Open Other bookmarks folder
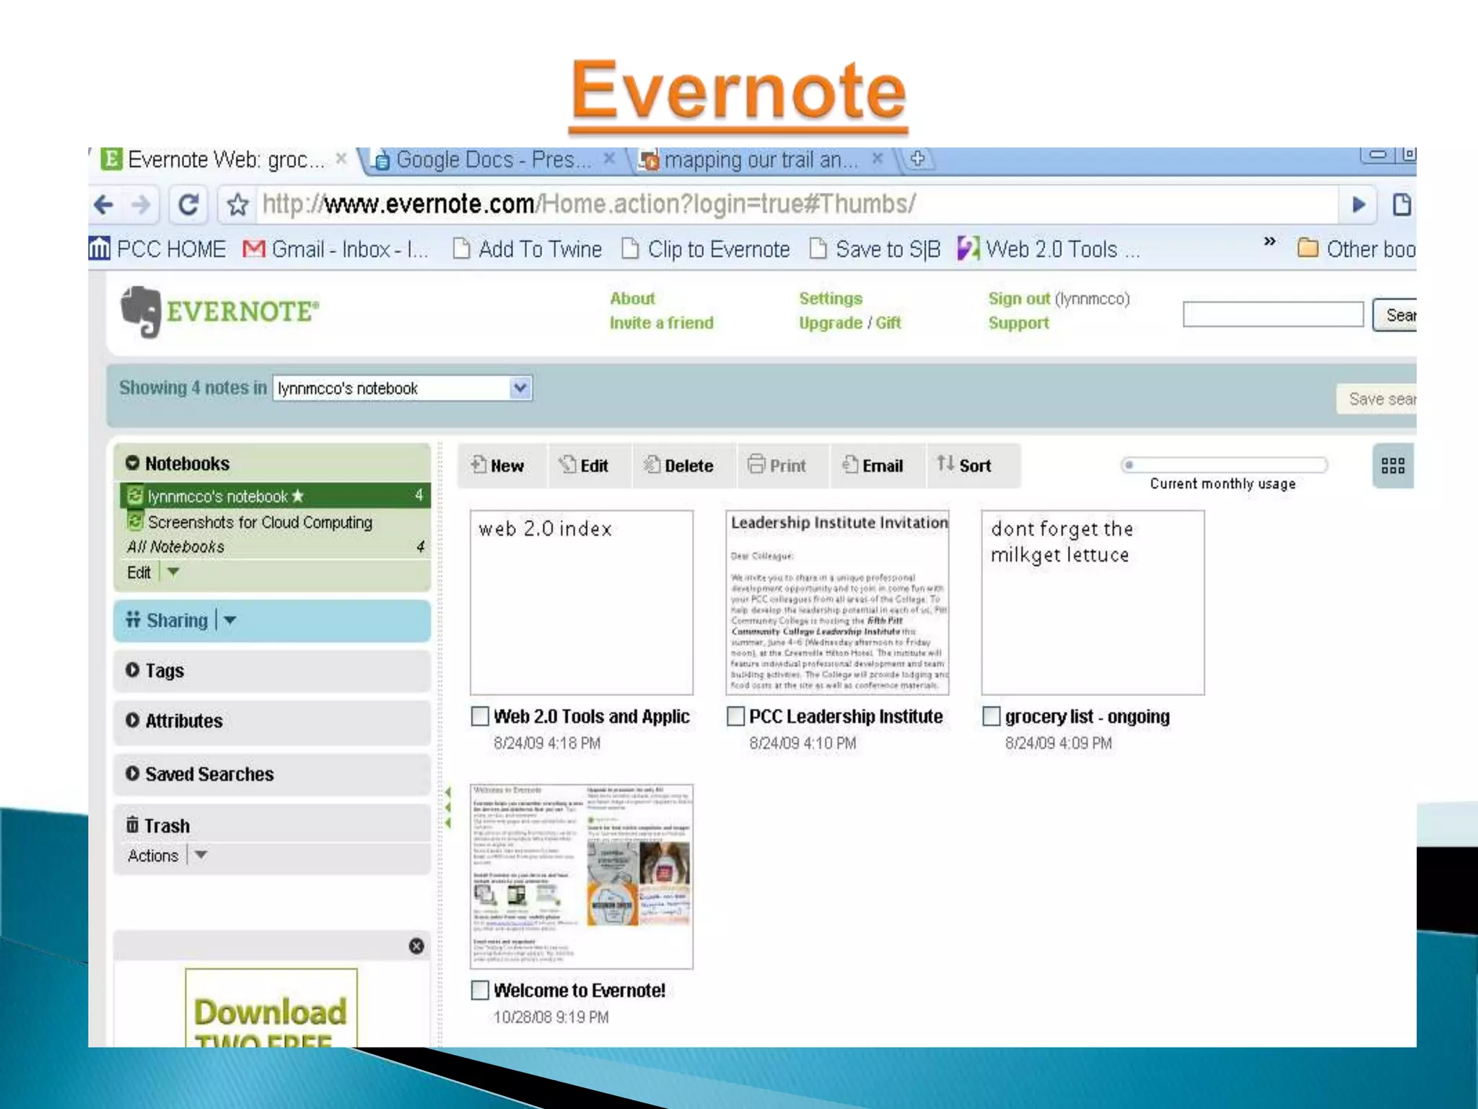1478x1109 pixels. click(1357, 249)
